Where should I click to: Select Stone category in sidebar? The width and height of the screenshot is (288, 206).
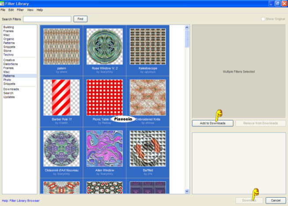pyautogui.click(x=7, y=51)
